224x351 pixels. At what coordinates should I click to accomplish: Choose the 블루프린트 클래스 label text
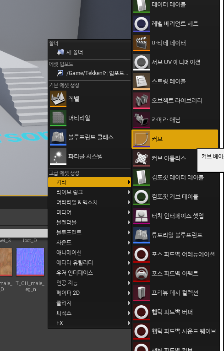click(91, 137)
